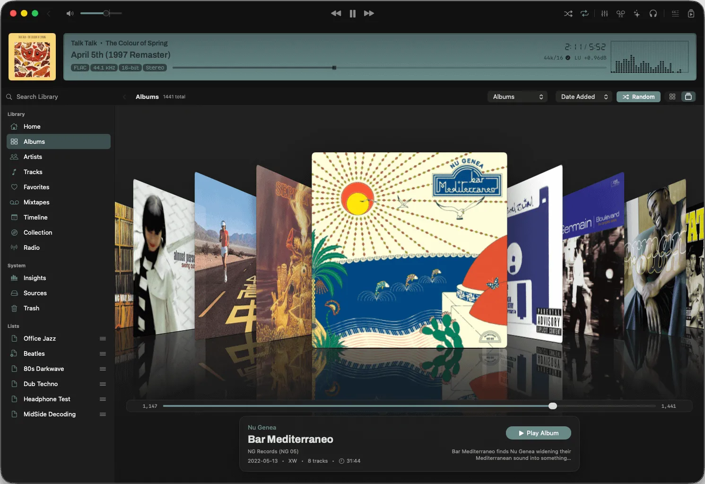Go back using the title bar chevron
The image size is (705, 484).
pyautogui.click(x=49, y=13)
